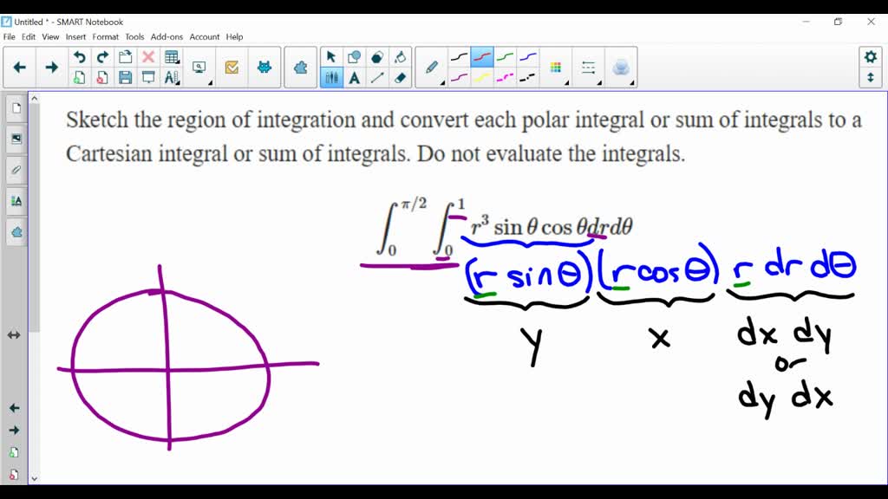Image resolution: width=888 pixels, height=499 pixels.
Task: Save the current notebook file
Action: click(x=126, y=77)
